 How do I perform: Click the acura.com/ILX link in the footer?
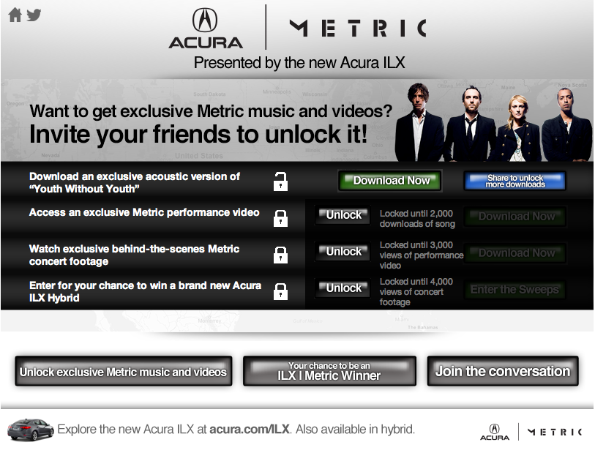coord(250,430)
